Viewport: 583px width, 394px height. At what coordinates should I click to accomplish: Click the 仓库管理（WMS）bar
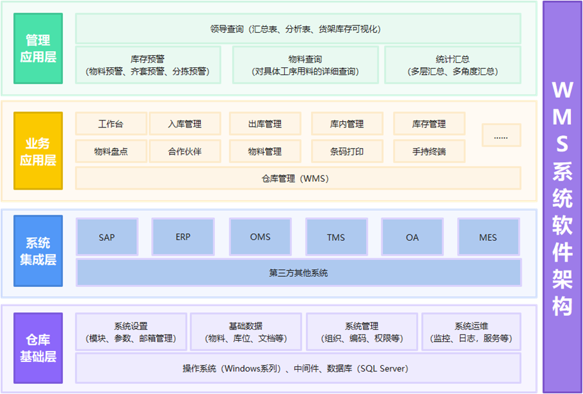(x=298, y=178)
